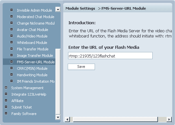The width and height of the screenshot is (175, 125).
Task: Click the Save button
Action: coord(81,67)
